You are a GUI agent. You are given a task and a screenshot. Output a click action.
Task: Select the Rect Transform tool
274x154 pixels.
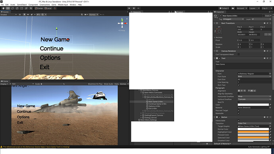coord(22,8)
